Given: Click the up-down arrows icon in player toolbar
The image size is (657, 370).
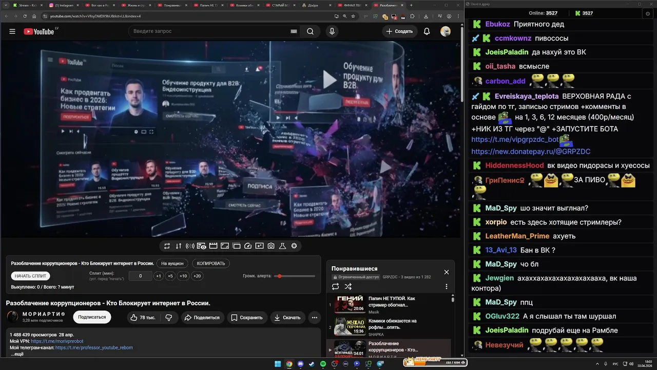Looking at the screenshot, I should point(179,246).
